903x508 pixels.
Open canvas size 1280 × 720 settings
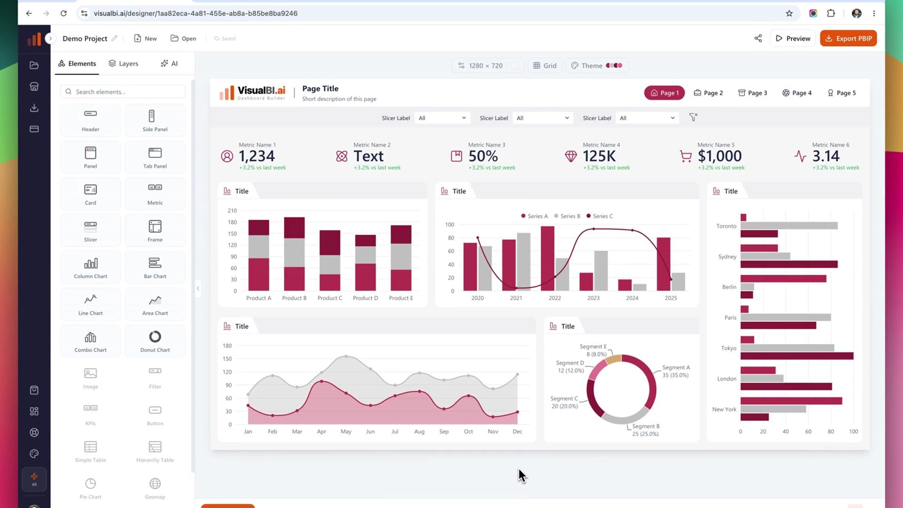point(481,65)
